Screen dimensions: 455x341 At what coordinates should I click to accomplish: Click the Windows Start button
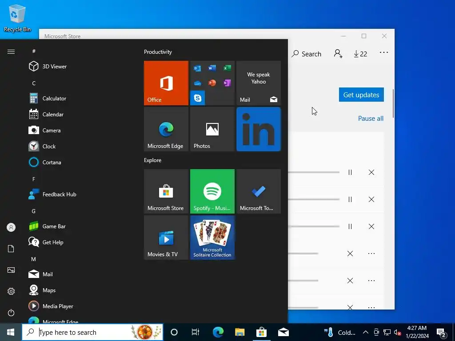[x=11, y=332]
